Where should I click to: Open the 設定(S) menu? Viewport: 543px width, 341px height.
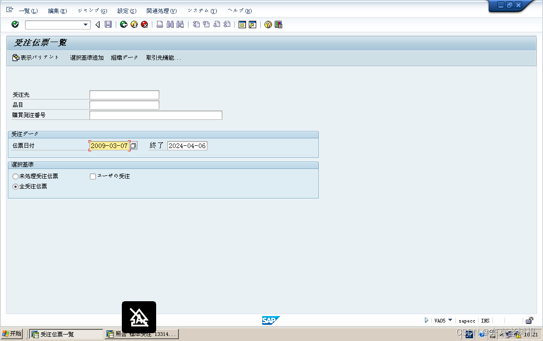point(127,11)
